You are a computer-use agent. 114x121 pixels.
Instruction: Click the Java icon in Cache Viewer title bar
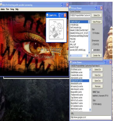pos(71,62)
